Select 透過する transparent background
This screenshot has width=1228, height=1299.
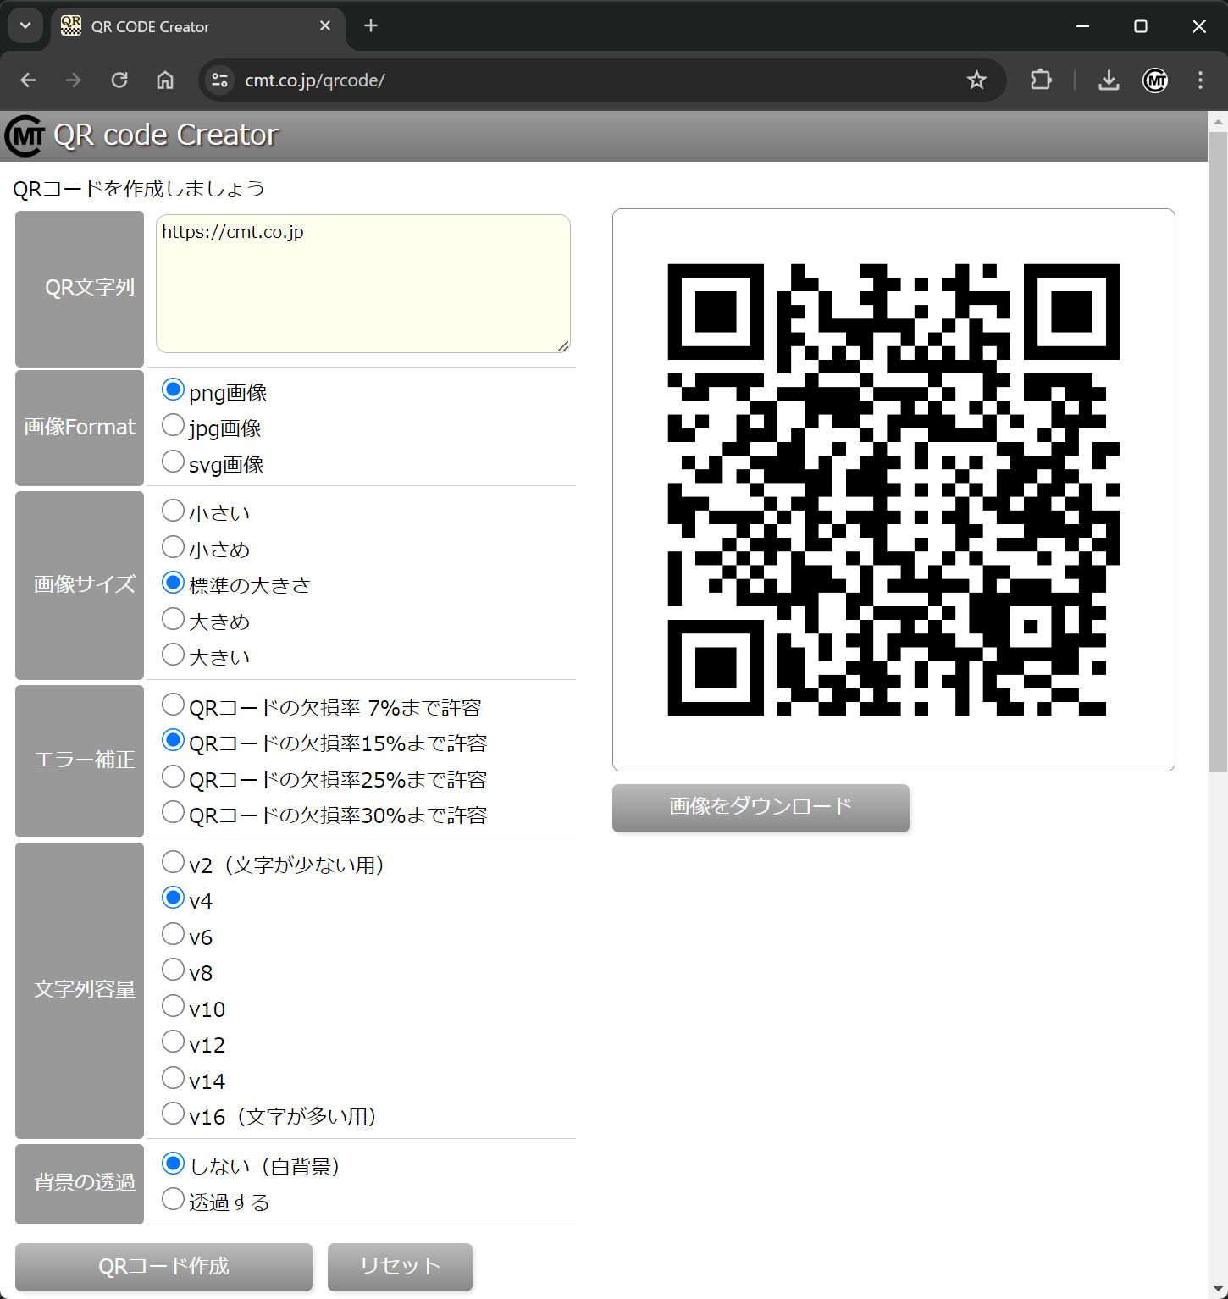[x=173, y=1199]
